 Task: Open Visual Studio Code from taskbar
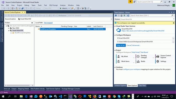coord(60,97)
